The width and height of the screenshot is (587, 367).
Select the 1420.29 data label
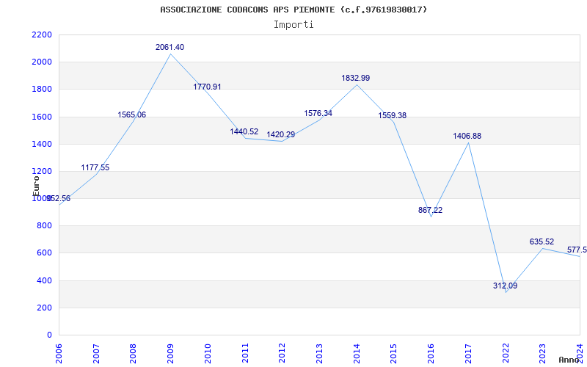281,134
